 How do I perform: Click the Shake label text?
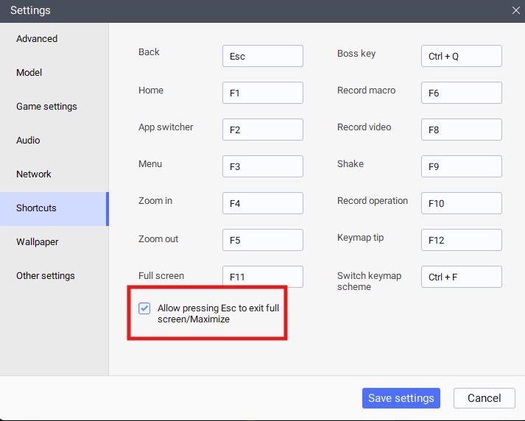coord(350,164)
